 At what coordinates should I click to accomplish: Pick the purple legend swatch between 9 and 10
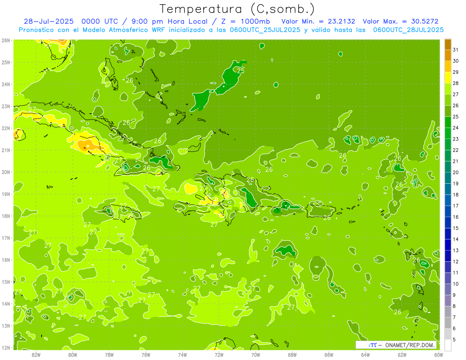tap(448, 289)
